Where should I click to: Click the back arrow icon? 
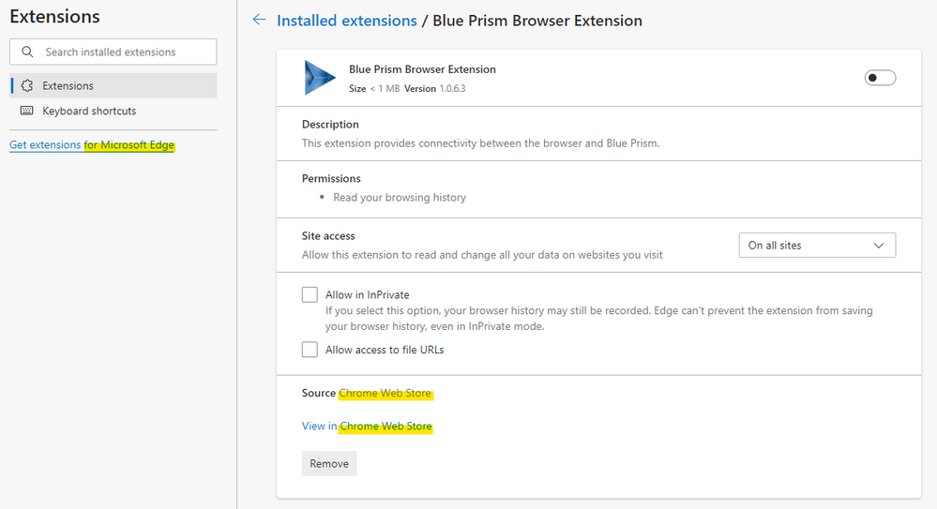pos(259,20)
